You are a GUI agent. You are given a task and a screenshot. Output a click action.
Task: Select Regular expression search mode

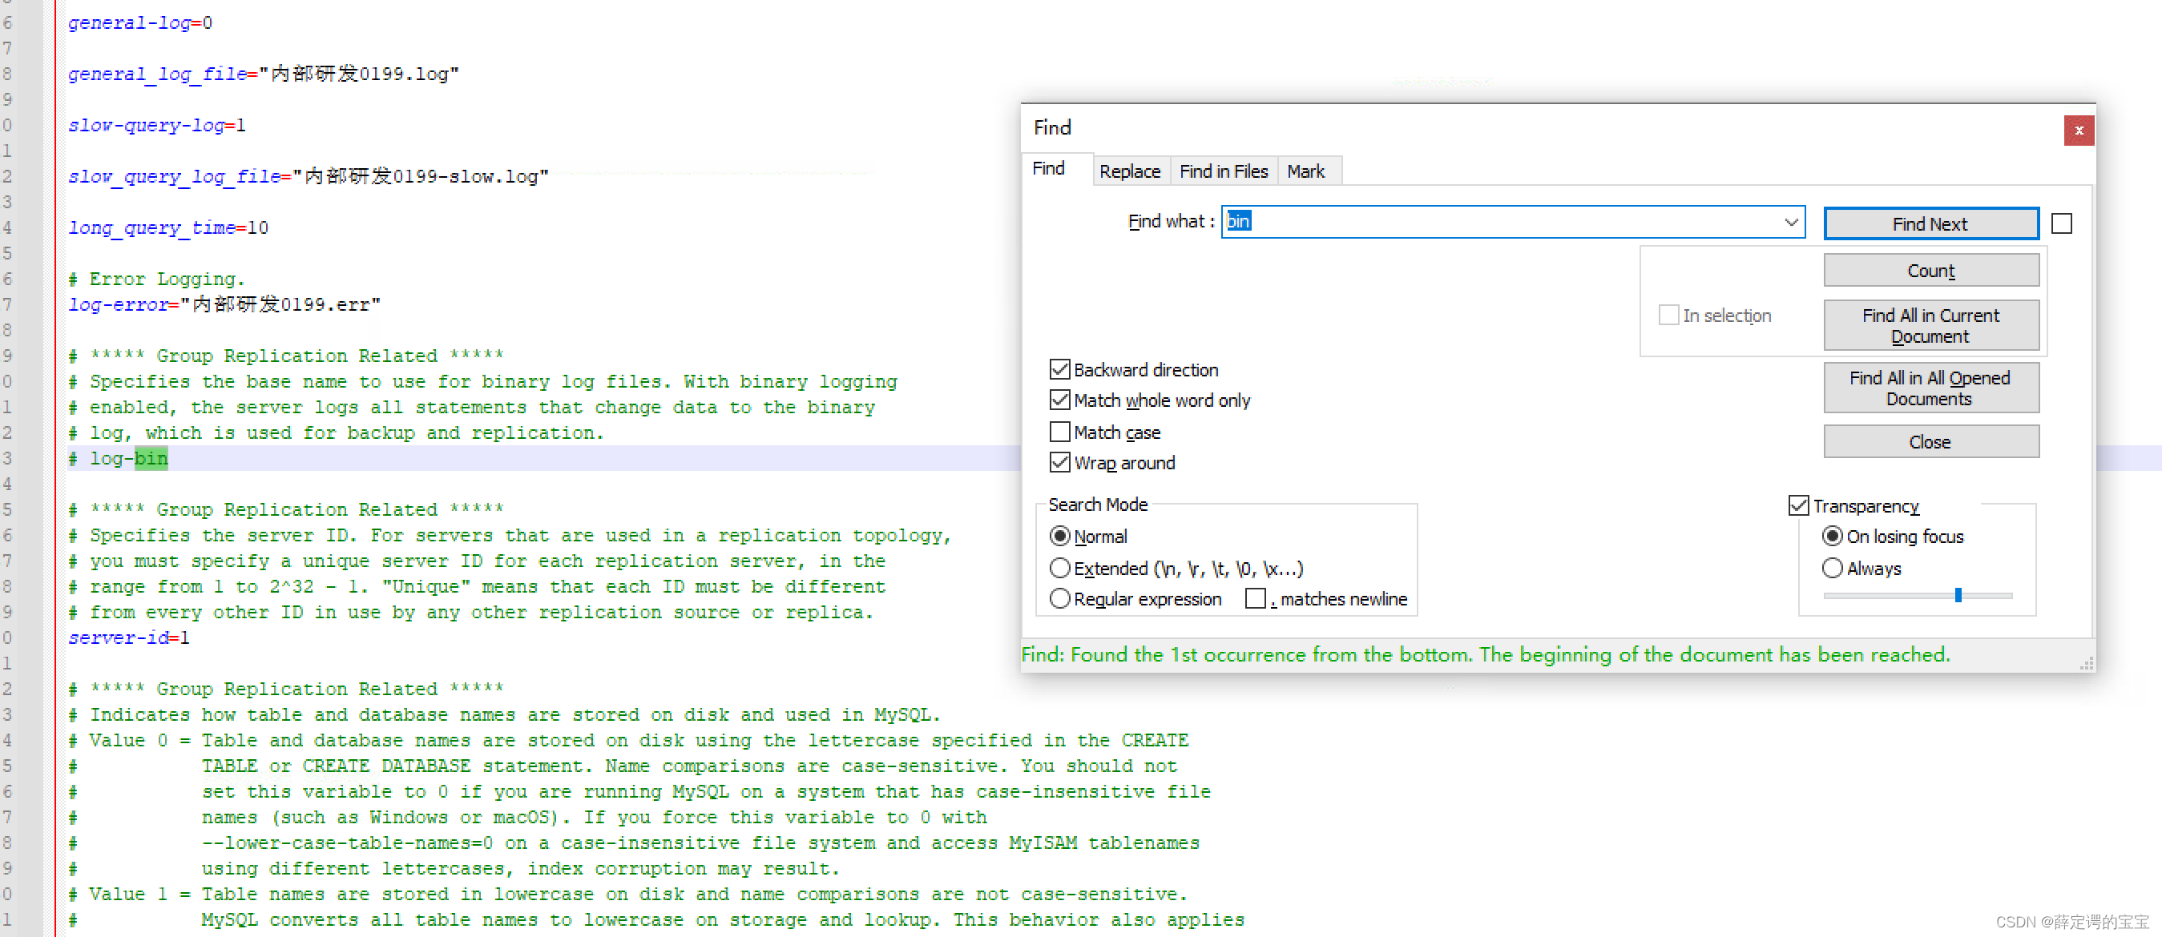pyautogui.click(x=1060, y=599)
